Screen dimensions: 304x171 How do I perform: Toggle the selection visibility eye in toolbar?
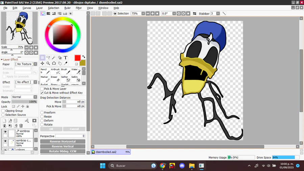(x=115, y=14)
